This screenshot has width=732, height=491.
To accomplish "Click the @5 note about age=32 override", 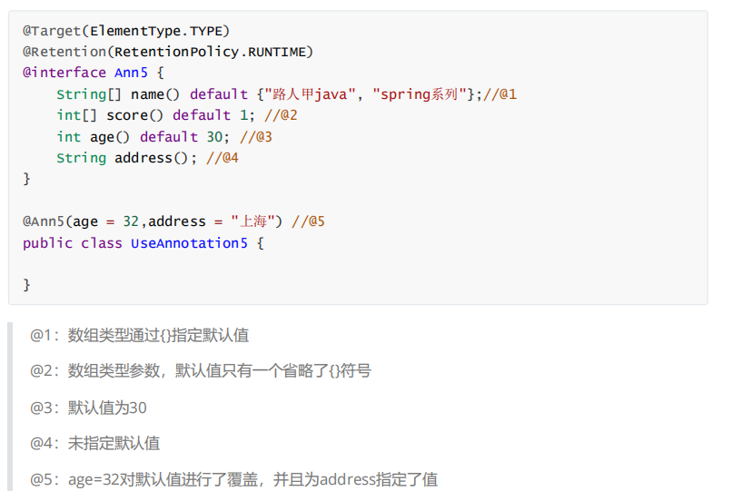I will click(x=233, y=479).
